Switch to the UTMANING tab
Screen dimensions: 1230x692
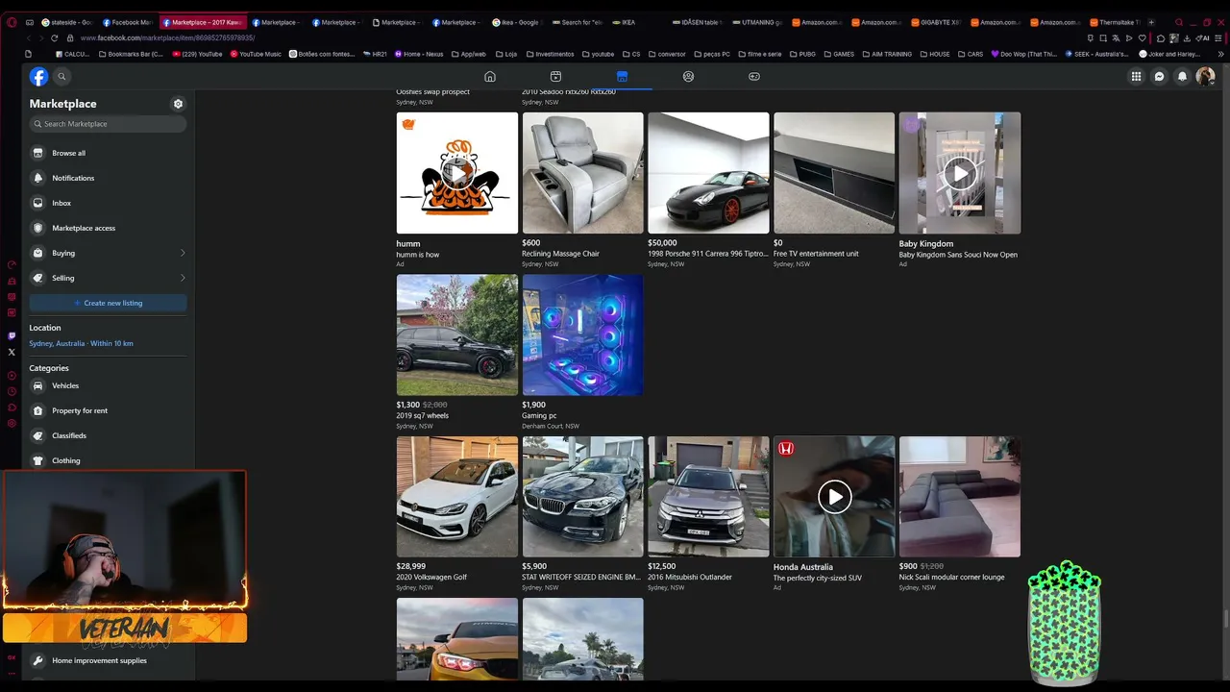point(756,22)
